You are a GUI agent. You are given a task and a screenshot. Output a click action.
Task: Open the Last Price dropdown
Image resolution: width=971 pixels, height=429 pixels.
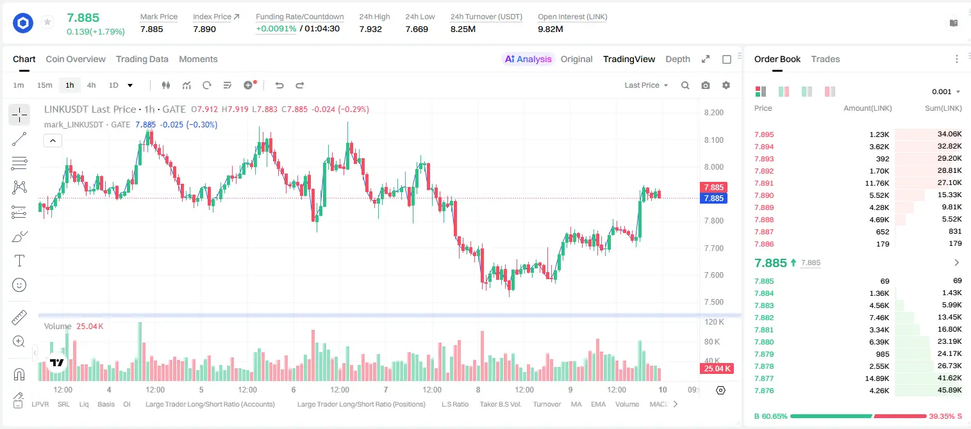[646, 85]
